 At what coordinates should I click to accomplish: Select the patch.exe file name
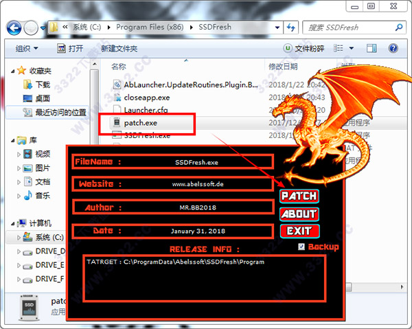pos(141,123)
